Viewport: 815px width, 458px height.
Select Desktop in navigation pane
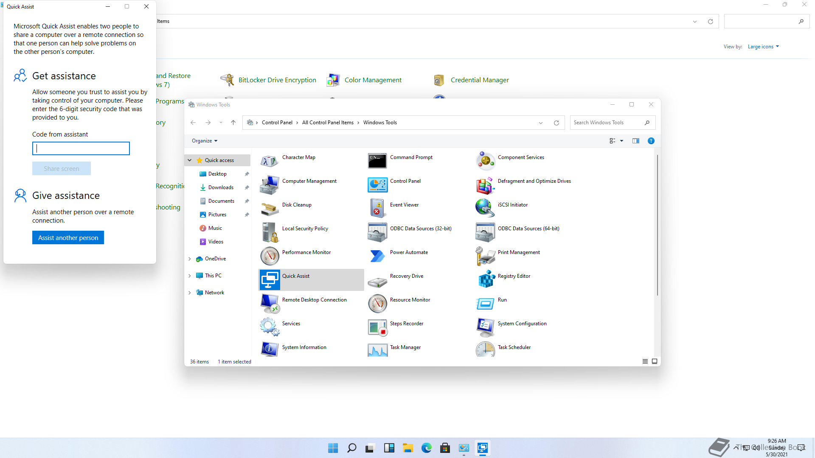point(217,174)
